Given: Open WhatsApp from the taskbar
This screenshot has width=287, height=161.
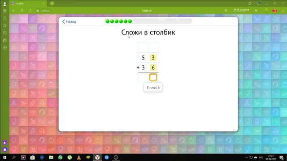Looking at the screenshot, I should (60, 157).
